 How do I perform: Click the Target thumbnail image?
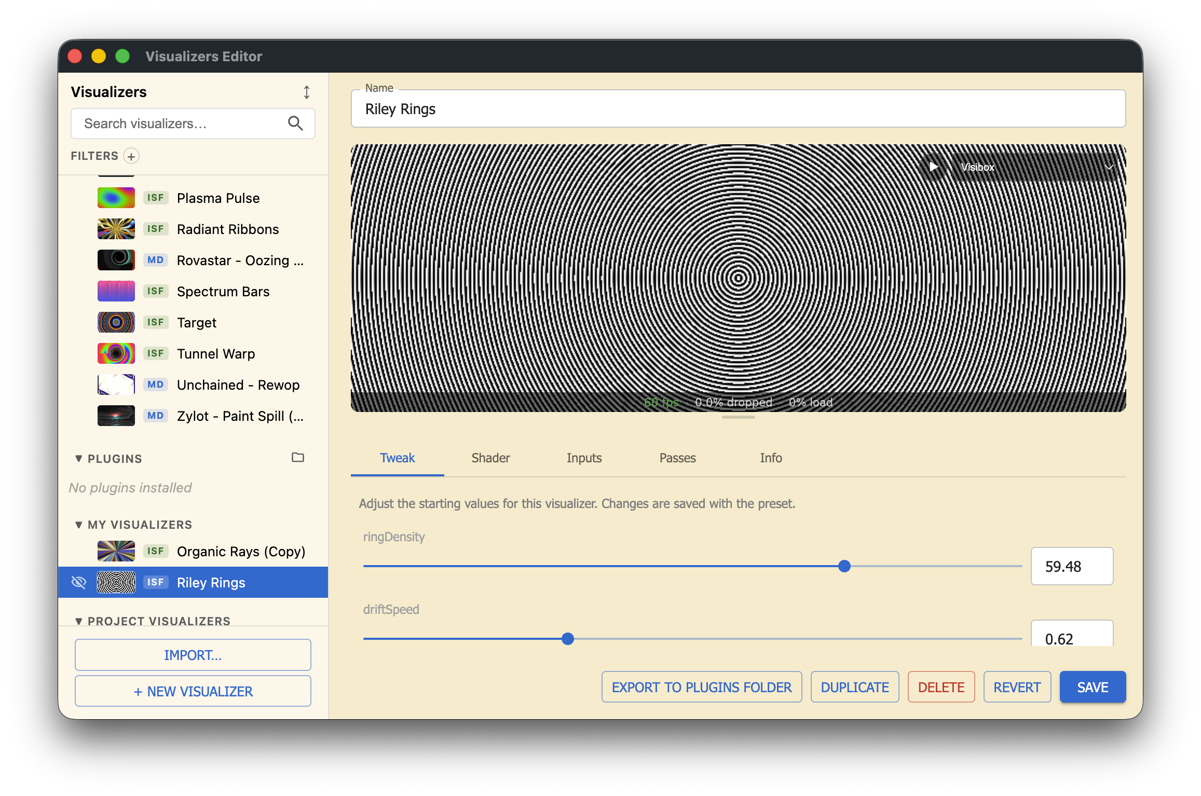click(116, 322)
